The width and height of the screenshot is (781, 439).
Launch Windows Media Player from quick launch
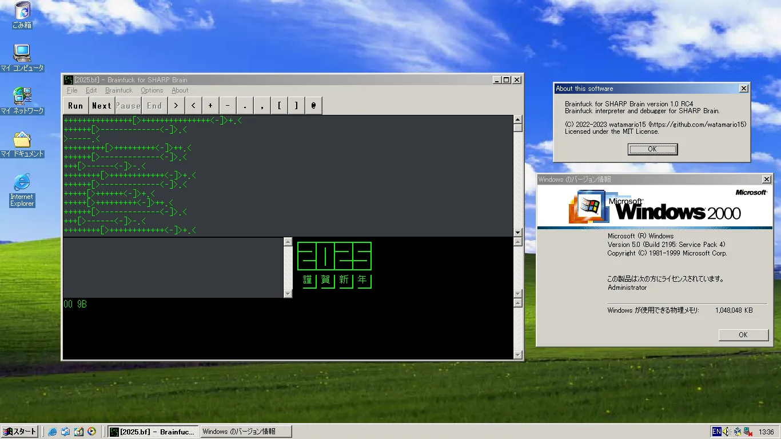pos(91,432)
